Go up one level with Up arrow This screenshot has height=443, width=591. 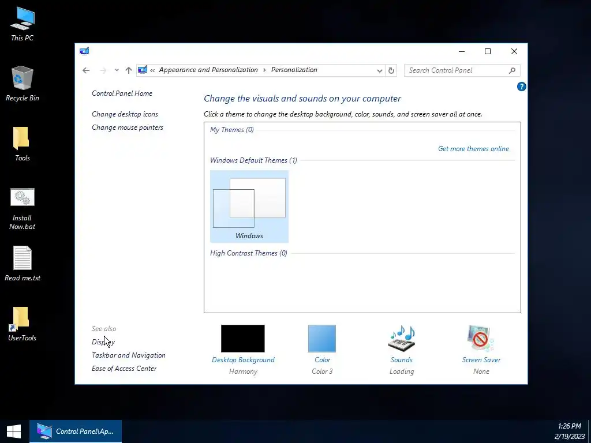129,70
